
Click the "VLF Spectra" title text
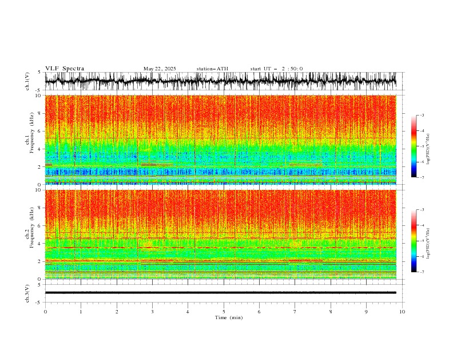[65, 69]
